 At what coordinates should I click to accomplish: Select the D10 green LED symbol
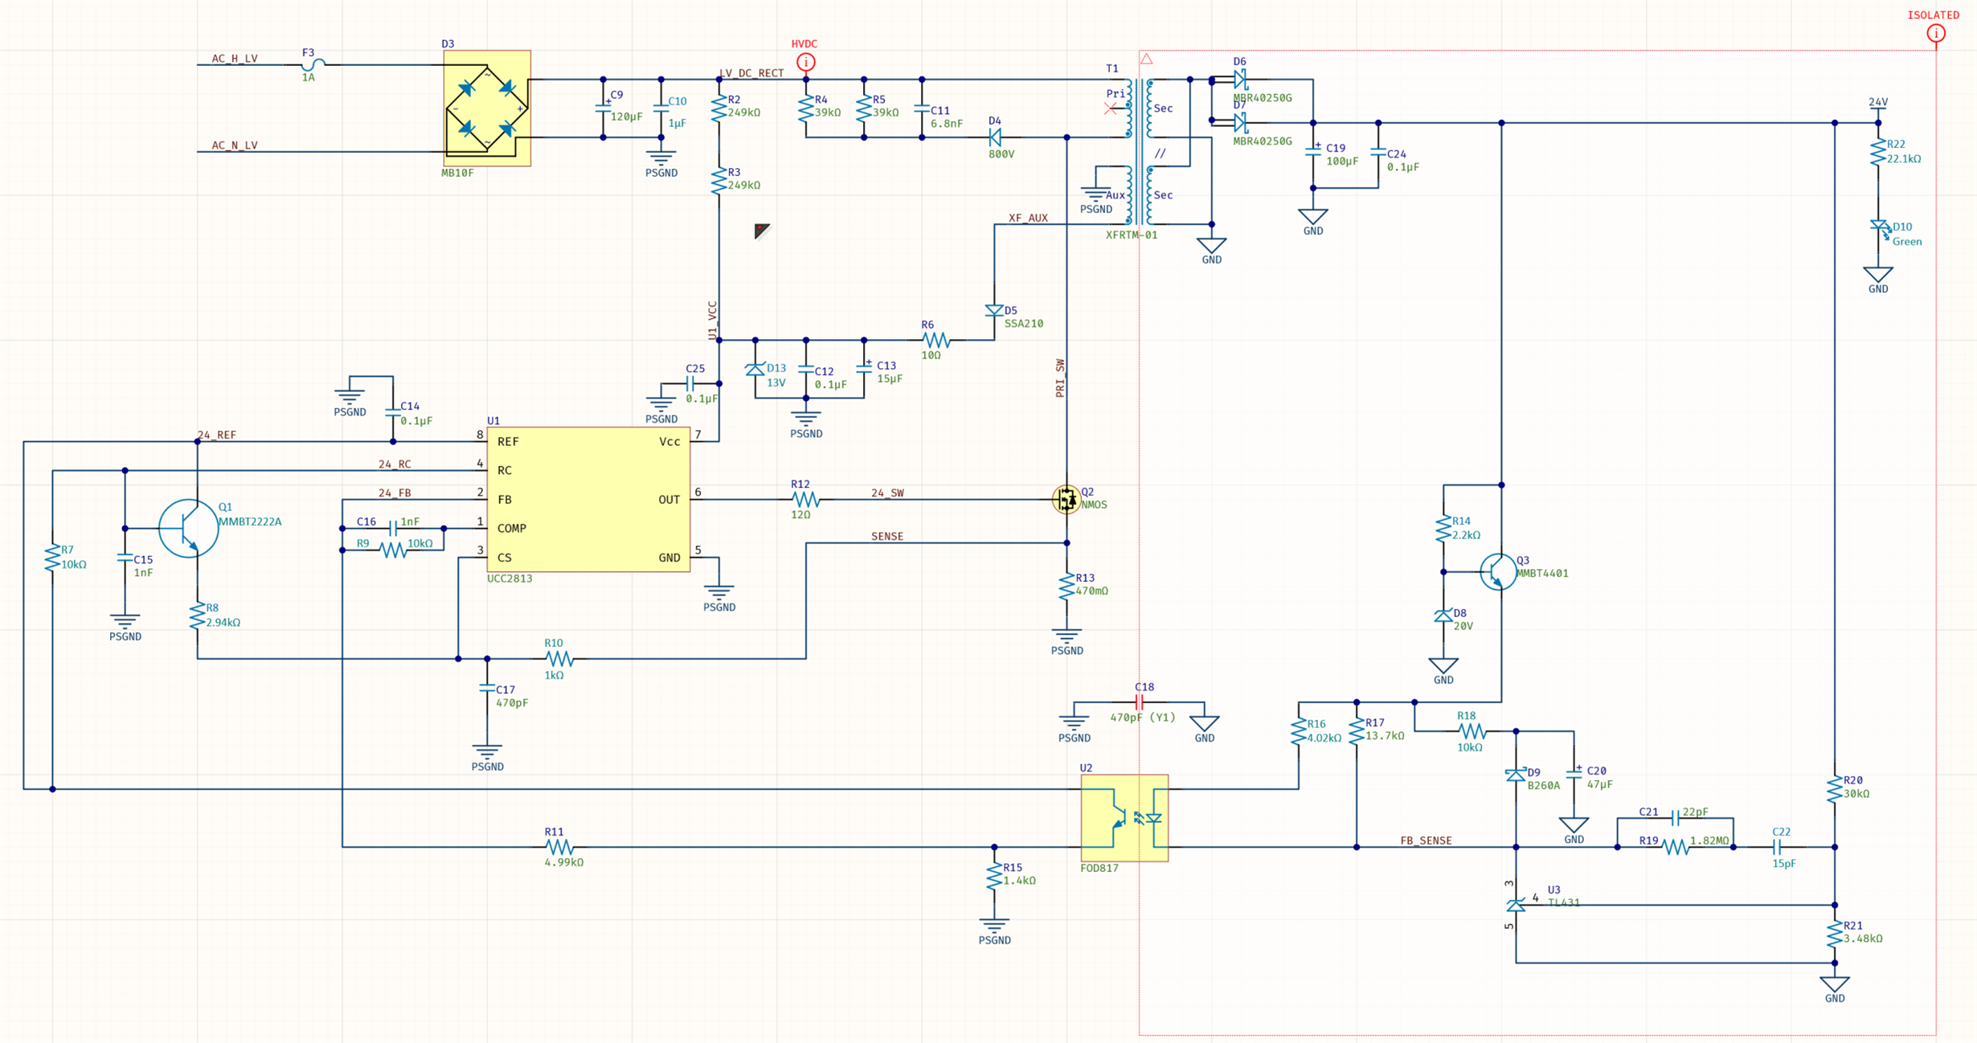click(1879, 228)
